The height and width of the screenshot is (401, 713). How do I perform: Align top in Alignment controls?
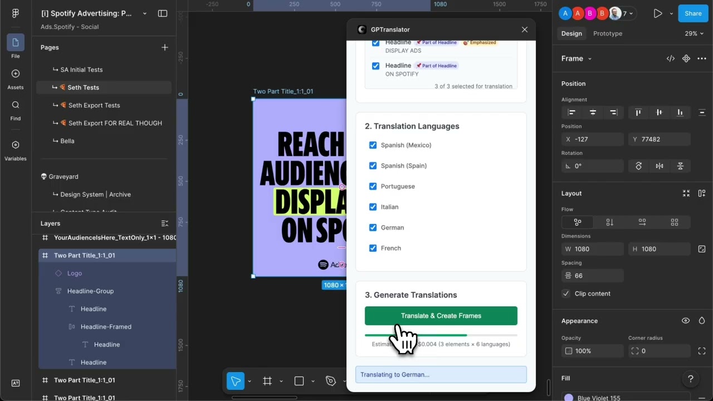(x=638, y=113)
